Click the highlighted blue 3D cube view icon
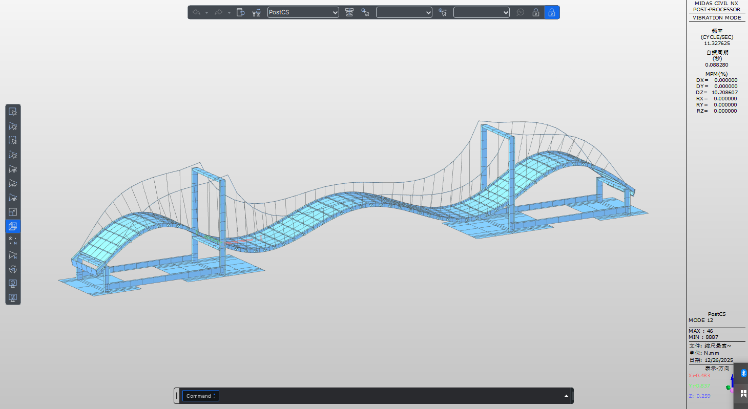748x409 pixels. [x=13, y=226]
